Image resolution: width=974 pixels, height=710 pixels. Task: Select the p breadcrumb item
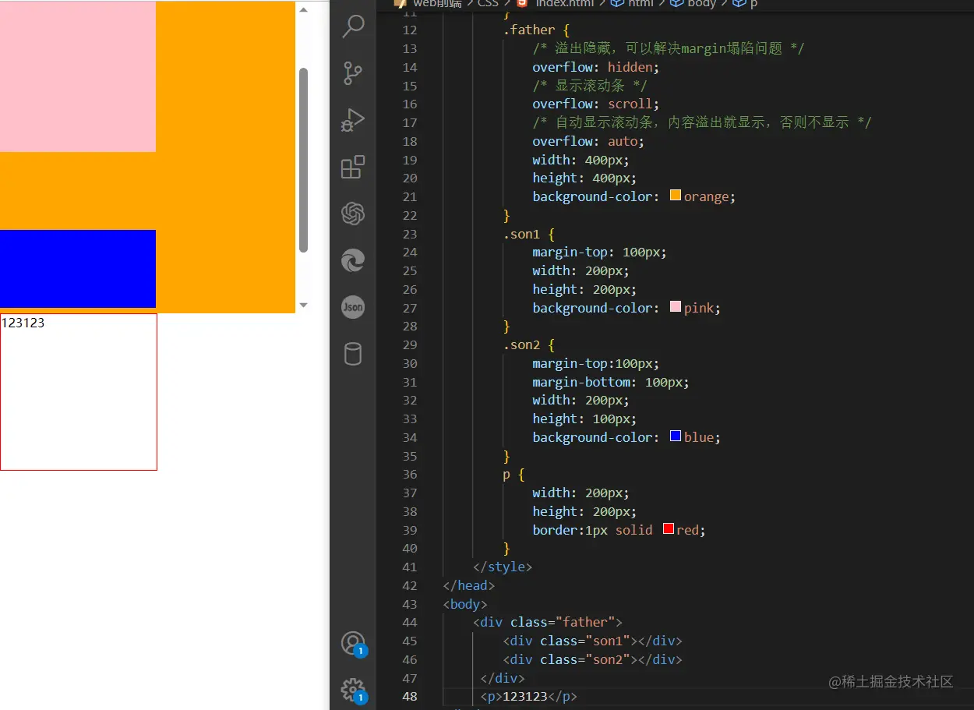pos(745,3)
